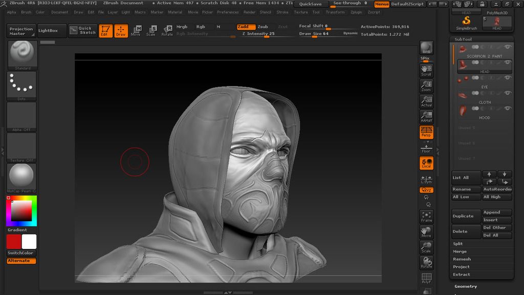
Task: Move subtool up with the up arrow
Action: tap(489, 174)
